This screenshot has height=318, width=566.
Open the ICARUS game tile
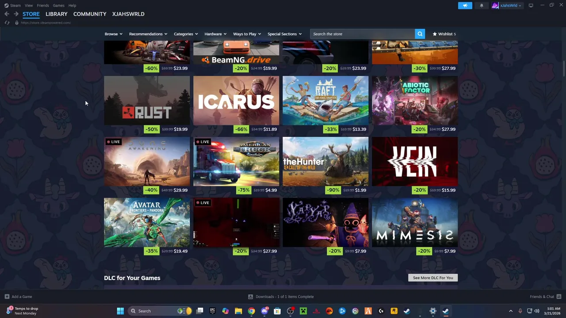[236, 100]
